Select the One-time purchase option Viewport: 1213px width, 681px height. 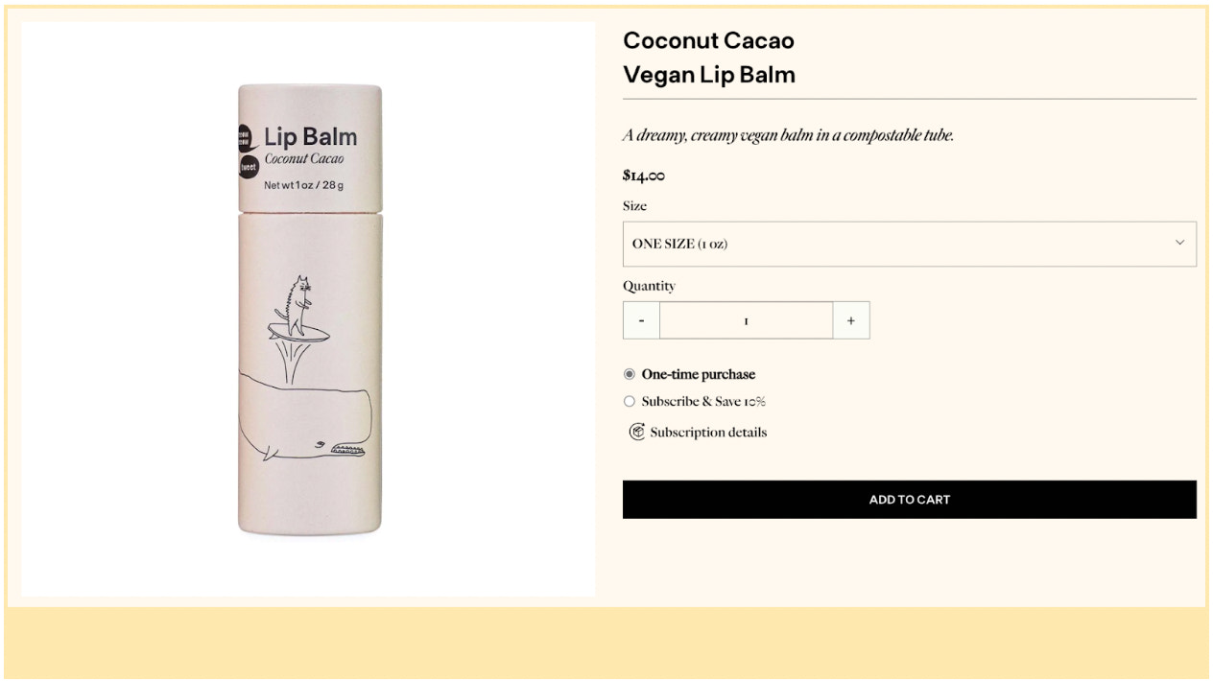coord(630,374)
